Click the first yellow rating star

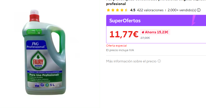pyautogui.click(x=108, y=10)
